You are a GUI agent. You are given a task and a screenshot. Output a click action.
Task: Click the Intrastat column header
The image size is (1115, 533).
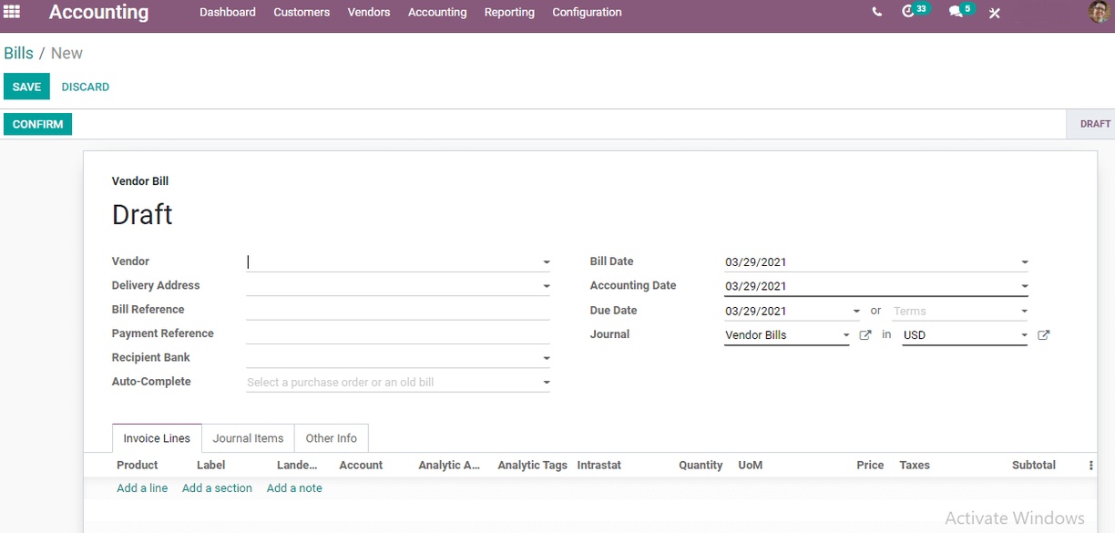pos(598,465)
